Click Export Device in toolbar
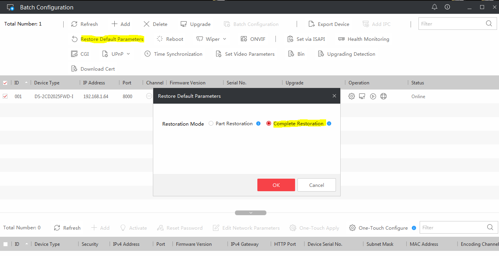499x256 pixels. 329,24
